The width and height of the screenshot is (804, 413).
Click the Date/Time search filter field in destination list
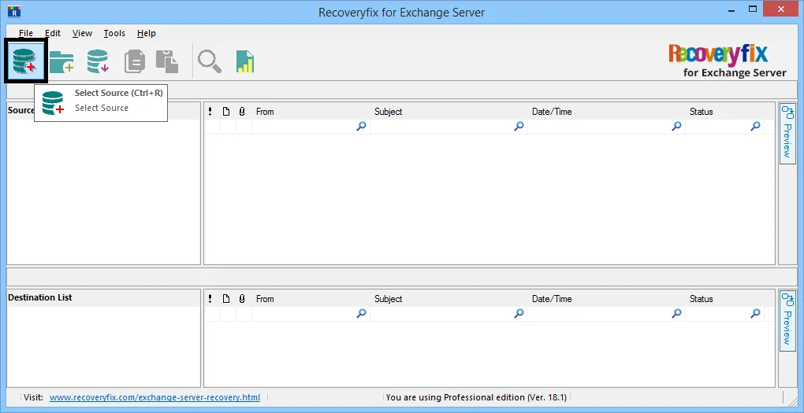pyautogui.click(x=607, y=314)
